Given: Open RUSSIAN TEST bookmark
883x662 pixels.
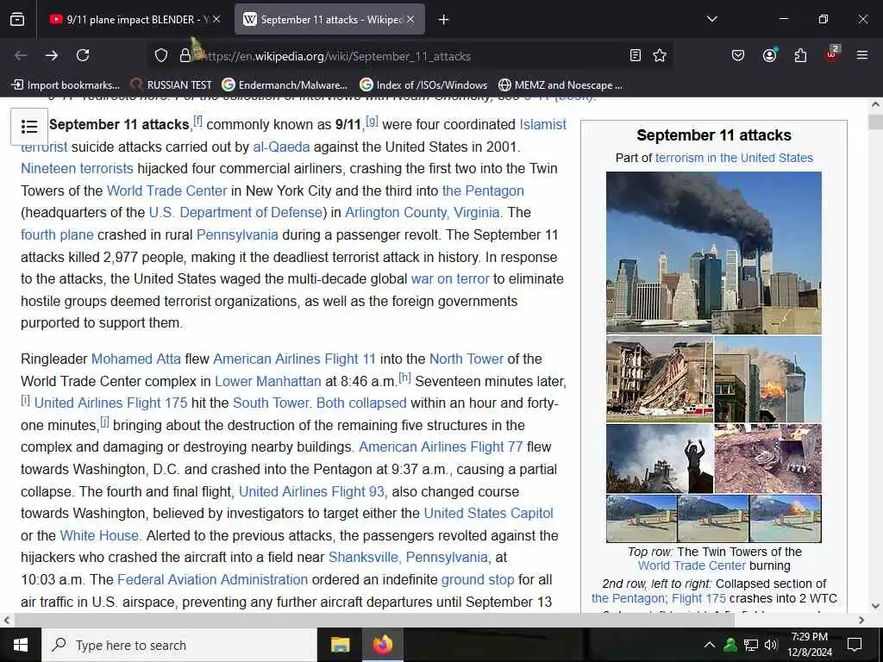Looking at the screenshot, I should coord(171,85).
